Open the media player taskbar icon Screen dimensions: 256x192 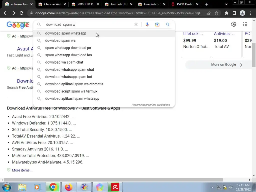37,187
